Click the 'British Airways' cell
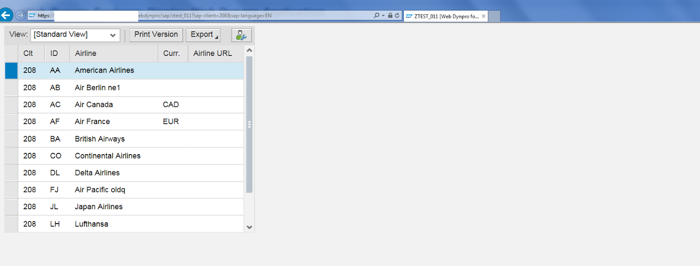Image resolution: width=700 pixels, height=266 pixels. (x=114, y=139)
